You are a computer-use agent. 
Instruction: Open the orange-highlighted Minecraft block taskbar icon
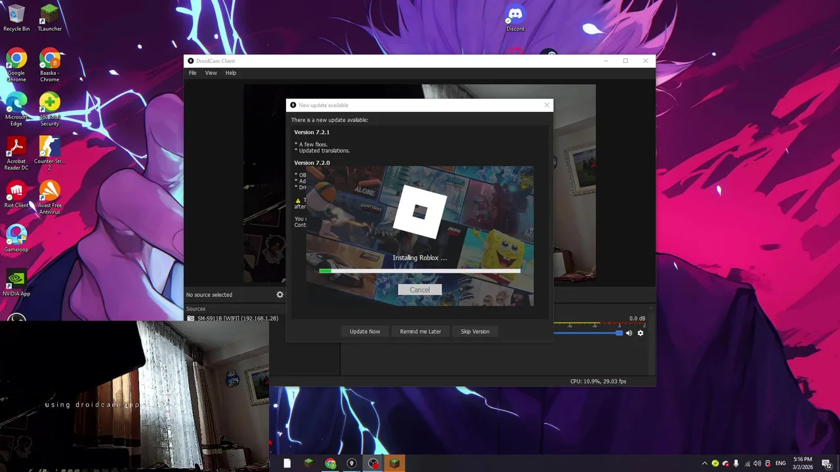tap(394, 463)
